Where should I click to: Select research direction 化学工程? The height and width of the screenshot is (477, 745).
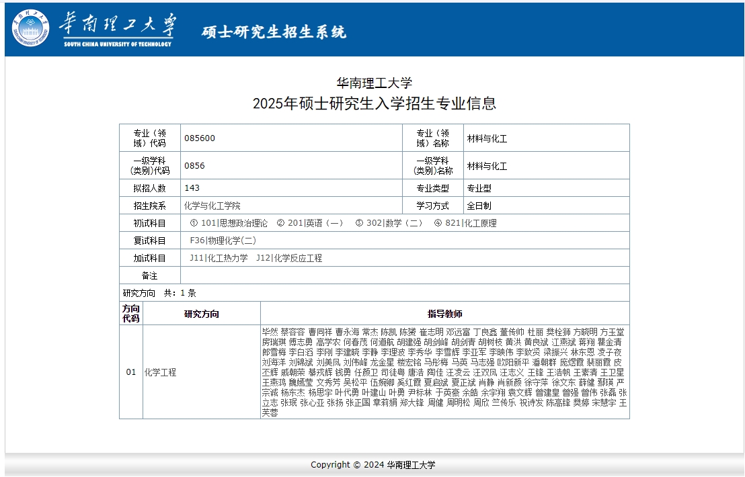click(160, 373)
